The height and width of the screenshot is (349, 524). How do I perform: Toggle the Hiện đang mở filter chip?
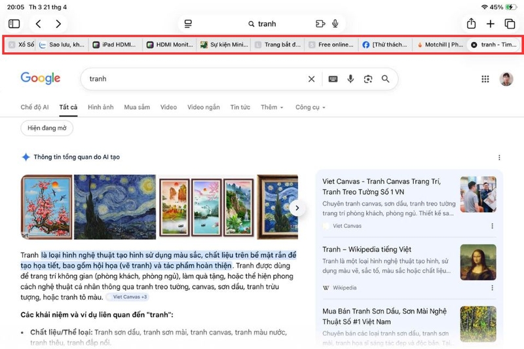click(x=47, y=128)
